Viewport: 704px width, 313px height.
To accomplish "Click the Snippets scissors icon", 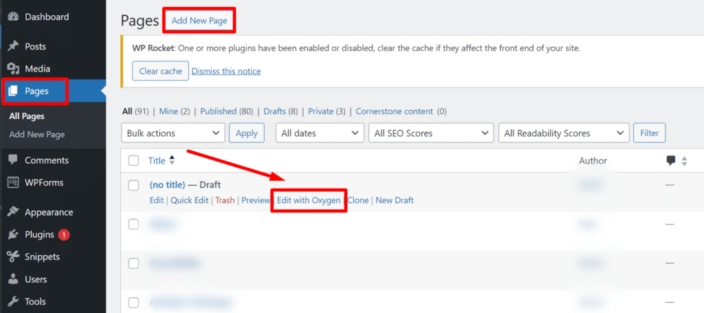I will pyautogui.click(x=12, y=257).
